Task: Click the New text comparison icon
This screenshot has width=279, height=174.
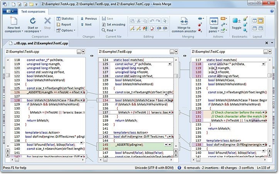Action: [14, 21]
